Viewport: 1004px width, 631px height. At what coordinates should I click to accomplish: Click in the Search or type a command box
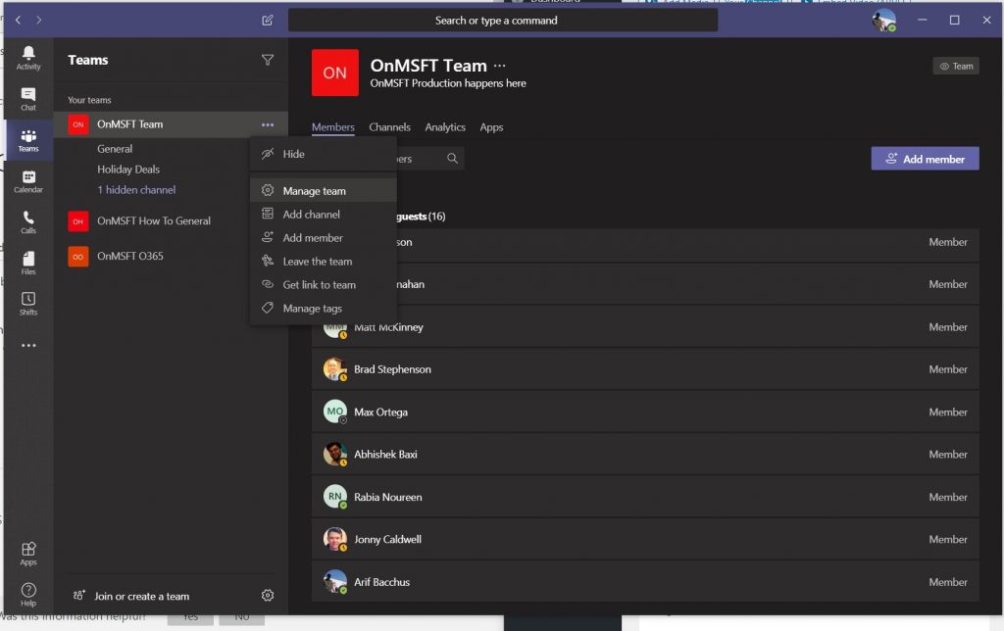pos(503,21)
